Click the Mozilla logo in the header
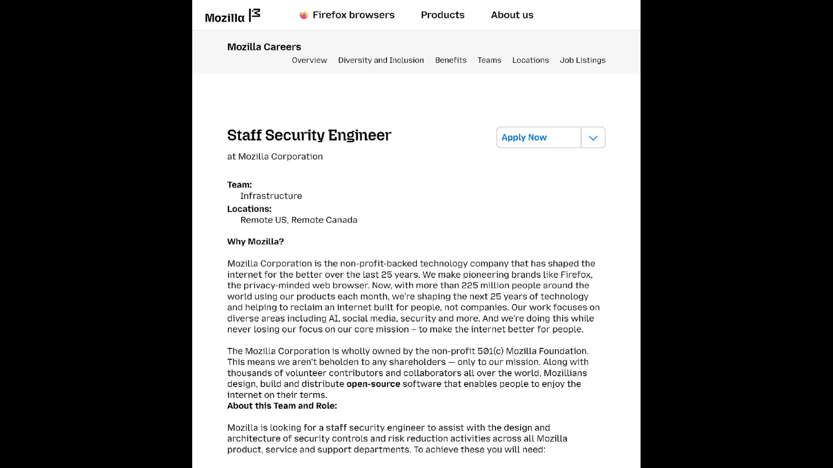The height and width of the screenshot is (468, 833). [x=233, y=16]
